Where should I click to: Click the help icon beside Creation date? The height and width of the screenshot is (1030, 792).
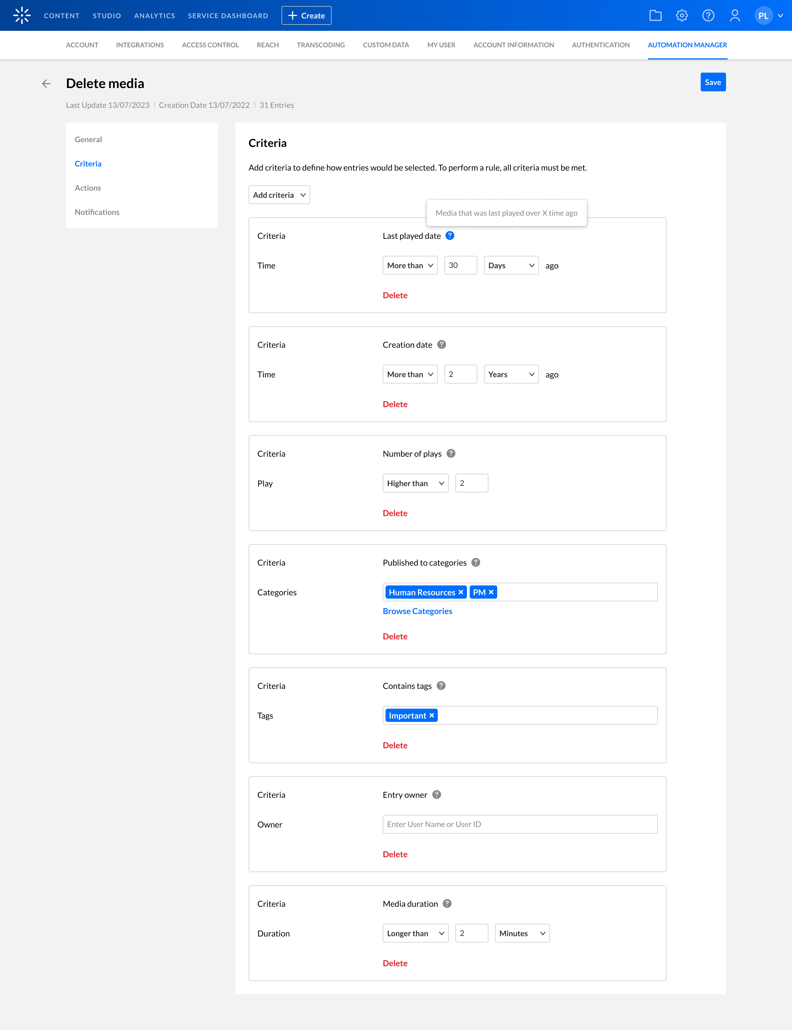pyautogui.click(x=441, y=345)
